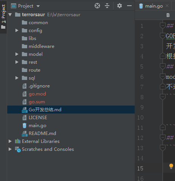Click line number 15 in gutter
This screenshot has height=181, width=175.
tap(140, 169)
